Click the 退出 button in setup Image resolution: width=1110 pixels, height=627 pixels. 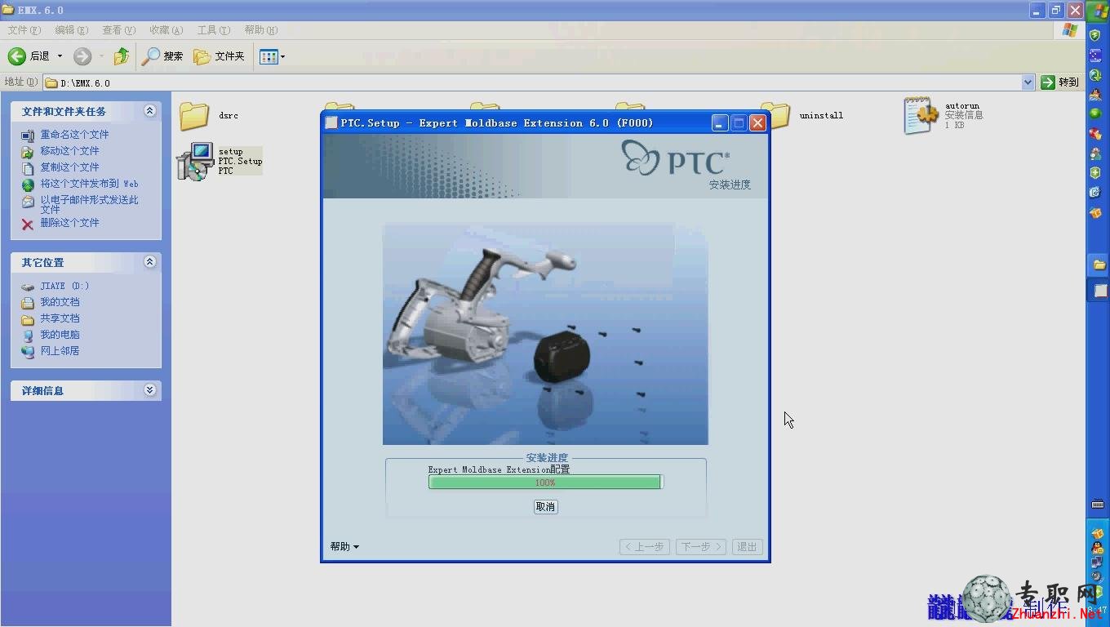[x=747, y=547]
